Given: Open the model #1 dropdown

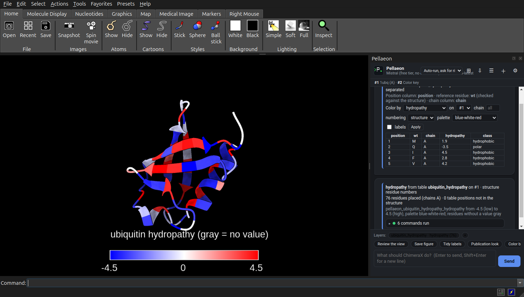Looking at the screenshot, I should click(x=464, y=108).
